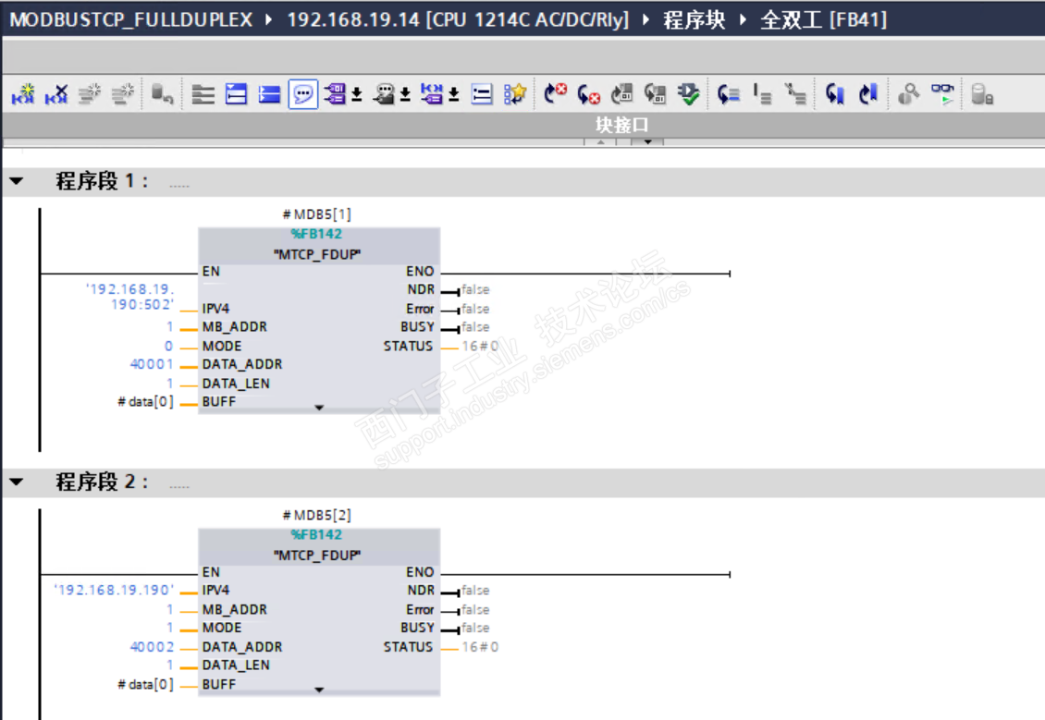Close all networks with toolbar icon
The height and width of the screenshot is (720, 1045).
pos(269,94)
